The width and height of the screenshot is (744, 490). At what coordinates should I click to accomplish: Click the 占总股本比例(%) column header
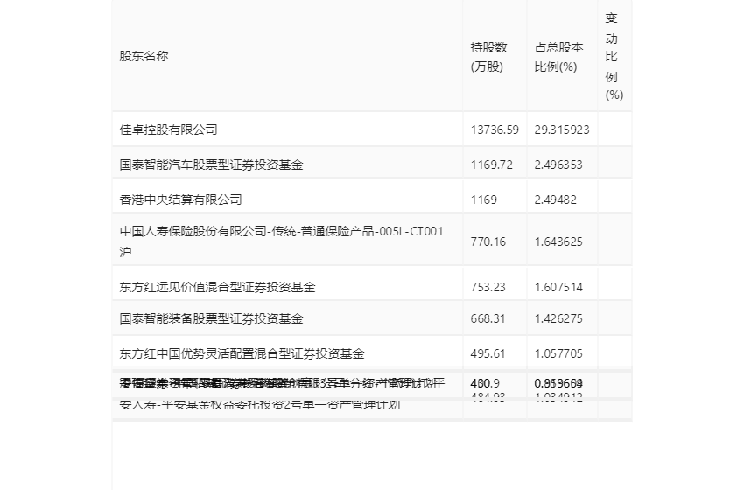pyautogui.click(x=558, y=57)
